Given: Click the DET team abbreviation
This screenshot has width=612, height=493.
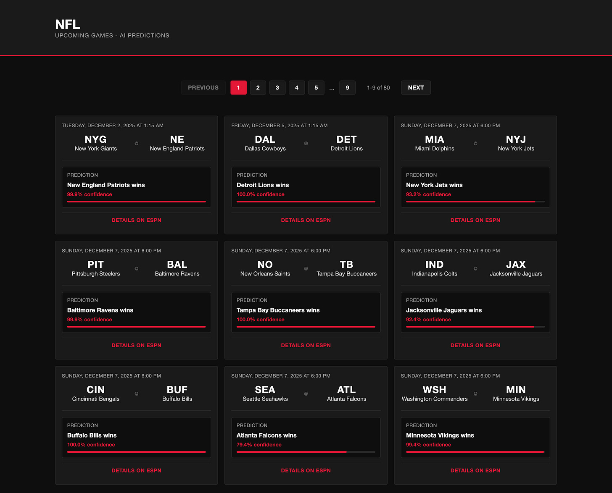Looking at the screenshot, I should (346, 139).
